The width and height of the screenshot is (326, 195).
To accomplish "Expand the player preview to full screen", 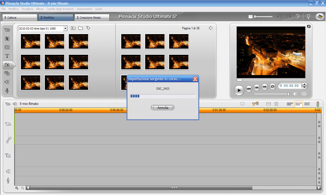I will (x=309, y=26).
